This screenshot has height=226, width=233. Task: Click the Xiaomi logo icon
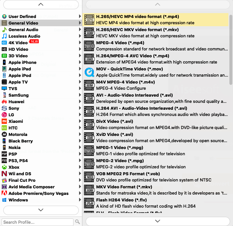tap(4, 121)
